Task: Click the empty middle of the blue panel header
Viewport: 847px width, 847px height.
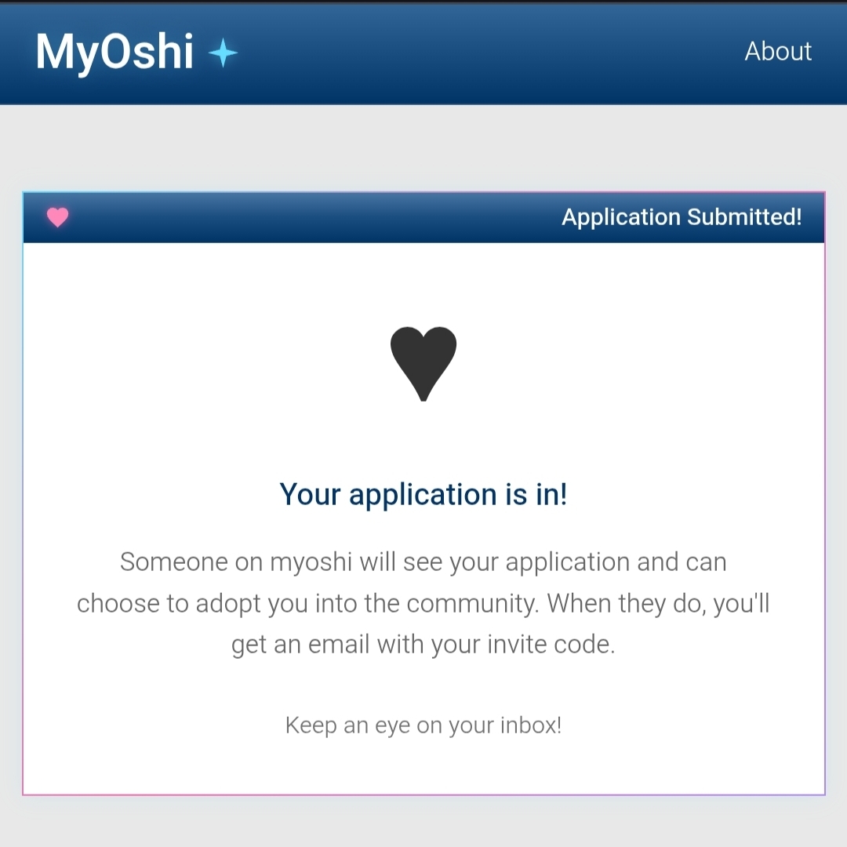Action: tap(314, 217)
